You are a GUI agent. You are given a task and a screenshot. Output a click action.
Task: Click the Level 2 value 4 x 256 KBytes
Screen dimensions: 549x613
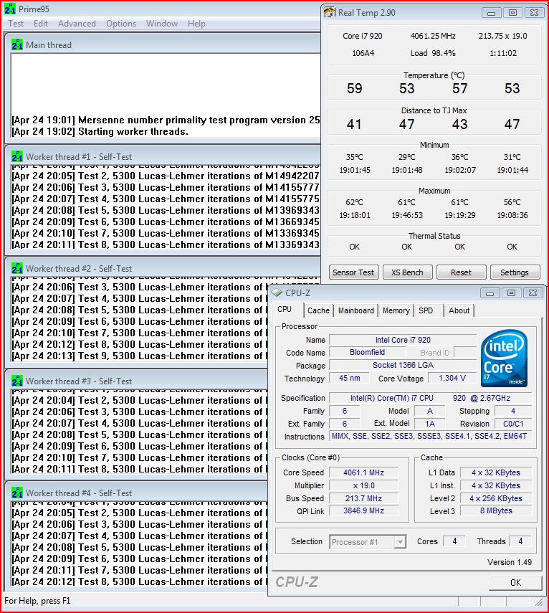496,498
